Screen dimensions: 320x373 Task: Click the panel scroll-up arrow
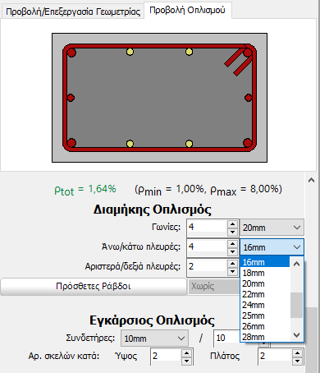[311, 180]
